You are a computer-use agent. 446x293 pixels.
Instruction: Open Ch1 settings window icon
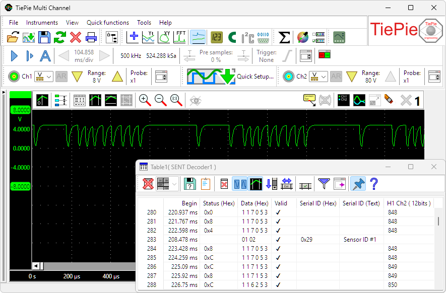point(161,77)
